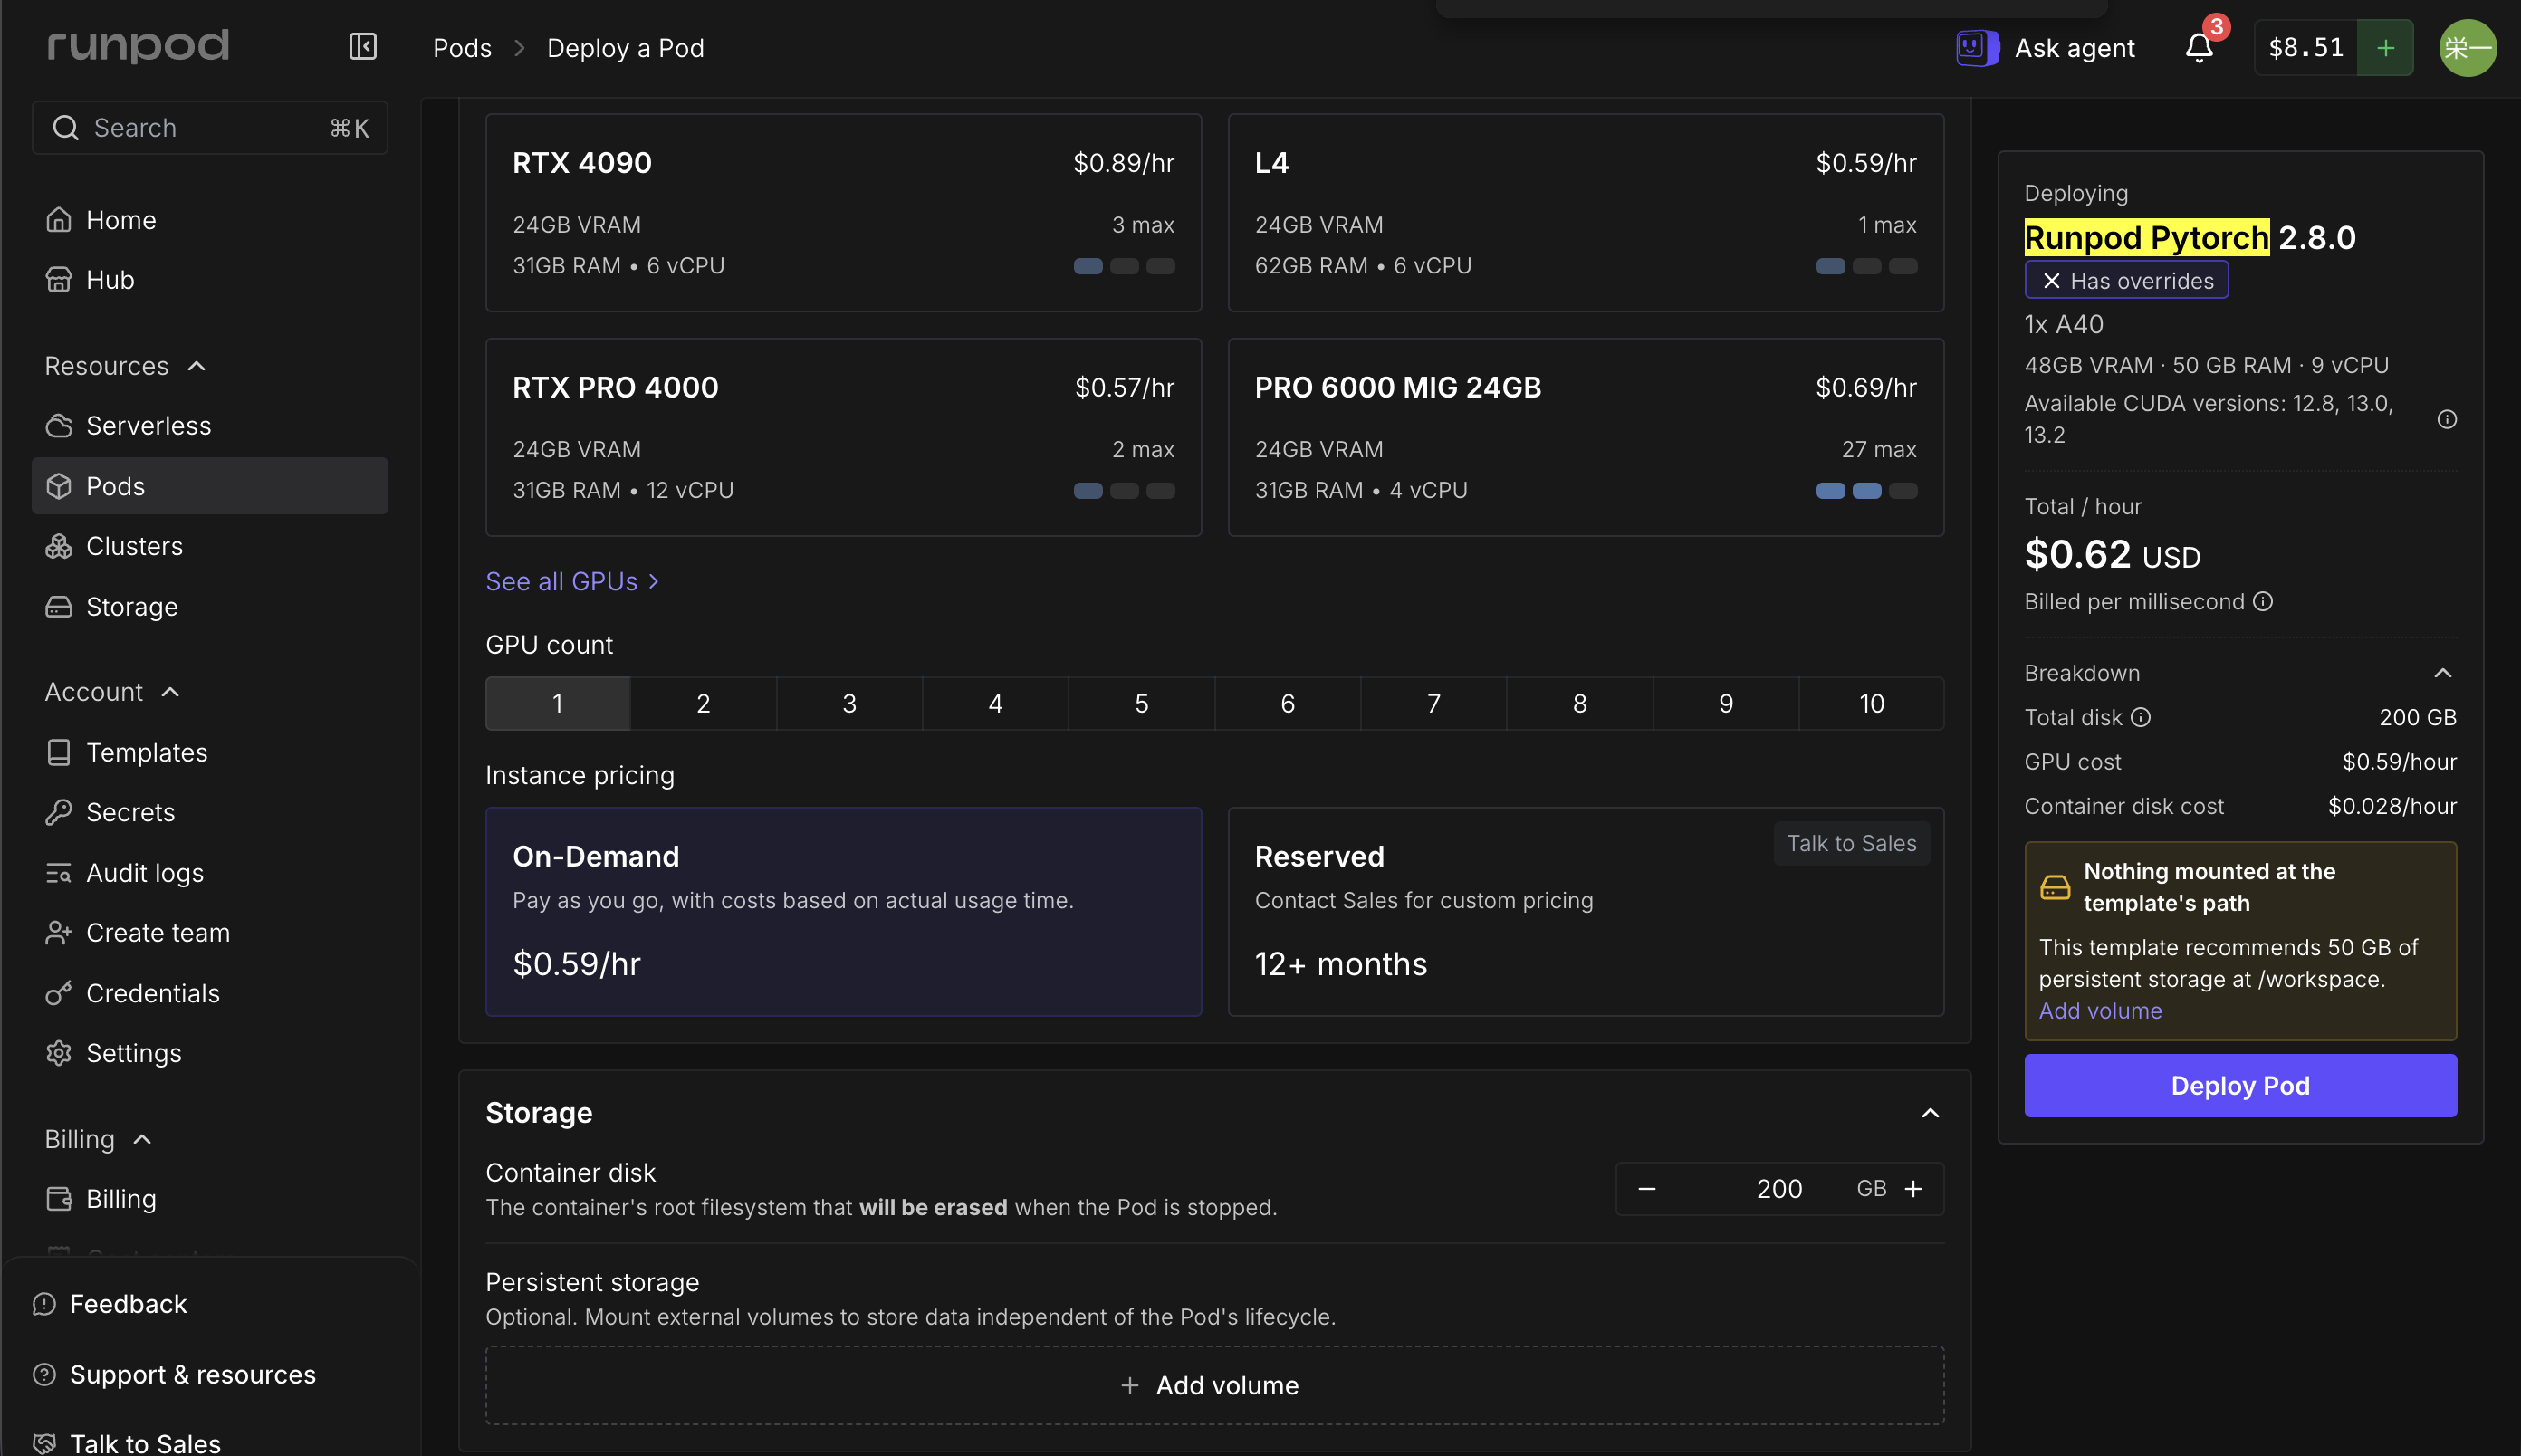Click Deploy Pod button
This screenshot has height=1456, width=2521.
pyautogui.click(x=2240, y=1085)
